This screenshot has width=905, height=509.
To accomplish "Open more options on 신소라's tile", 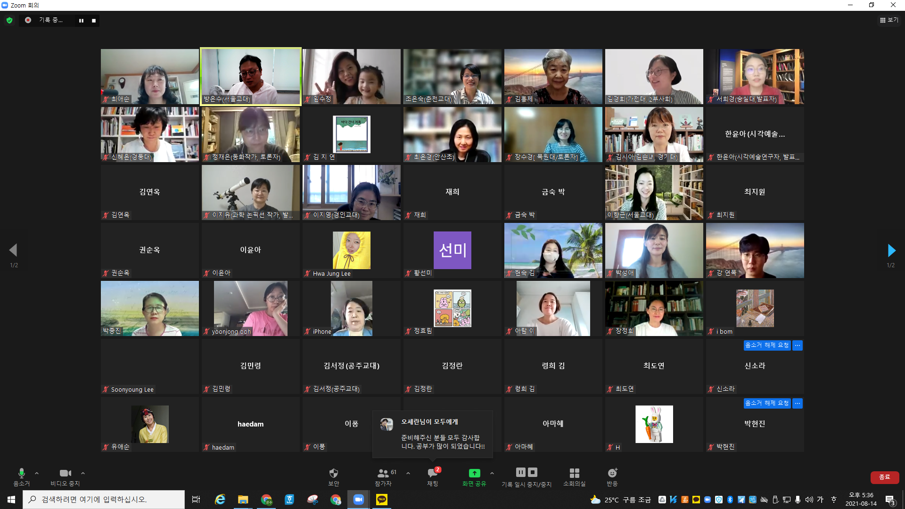I will [798, 345].
